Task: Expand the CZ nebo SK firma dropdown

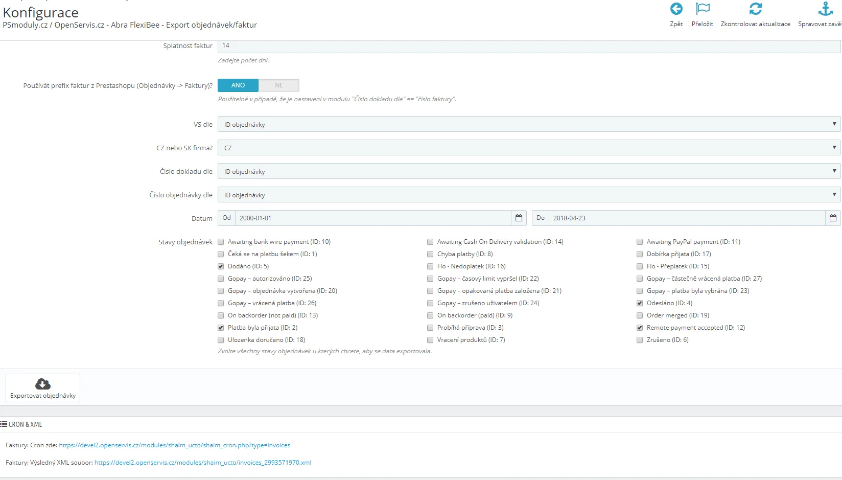Action: pyautogui.click(x=528, y=148)
